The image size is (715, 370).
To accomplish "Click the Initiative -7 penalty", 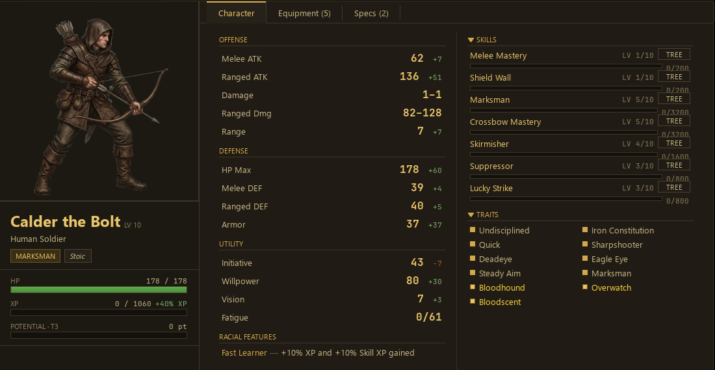I will [x=437, y=263].
